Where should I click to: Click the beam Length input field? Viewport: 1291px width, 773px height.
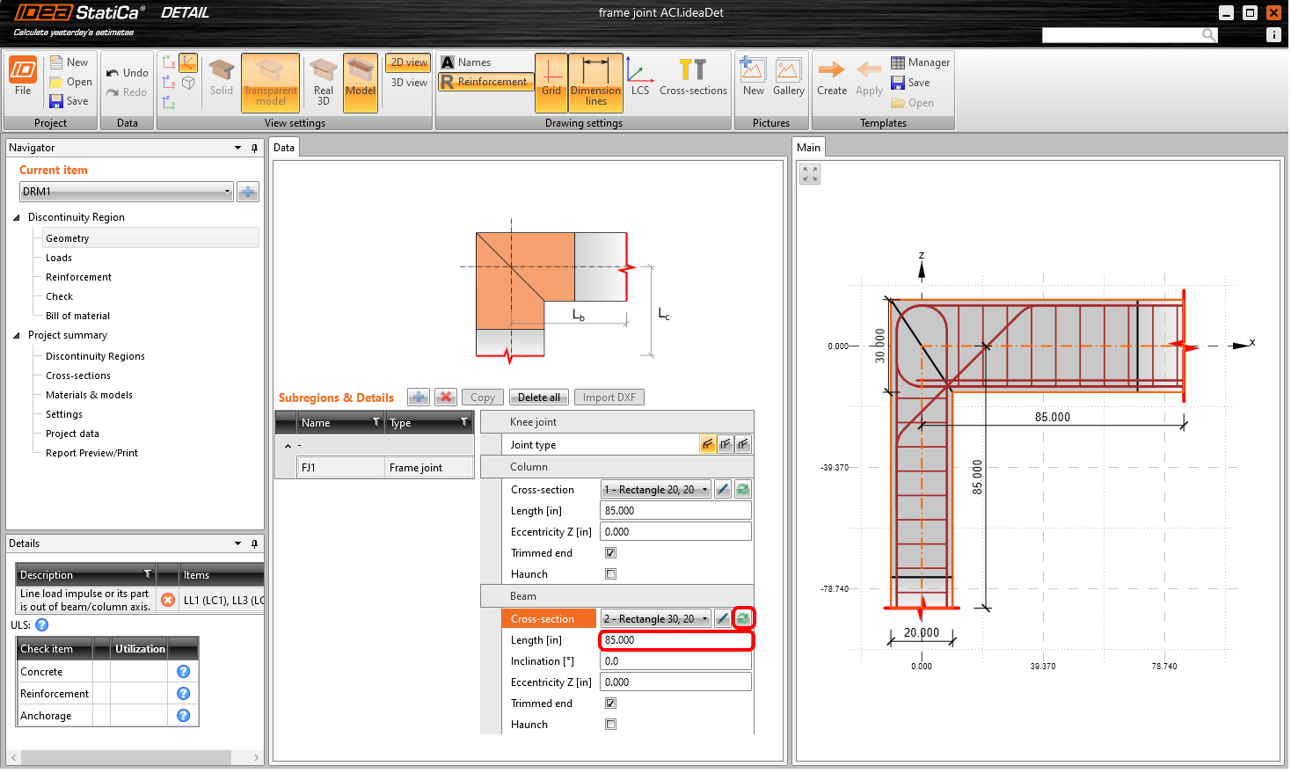pyautogui.click(x=675, y=640)
